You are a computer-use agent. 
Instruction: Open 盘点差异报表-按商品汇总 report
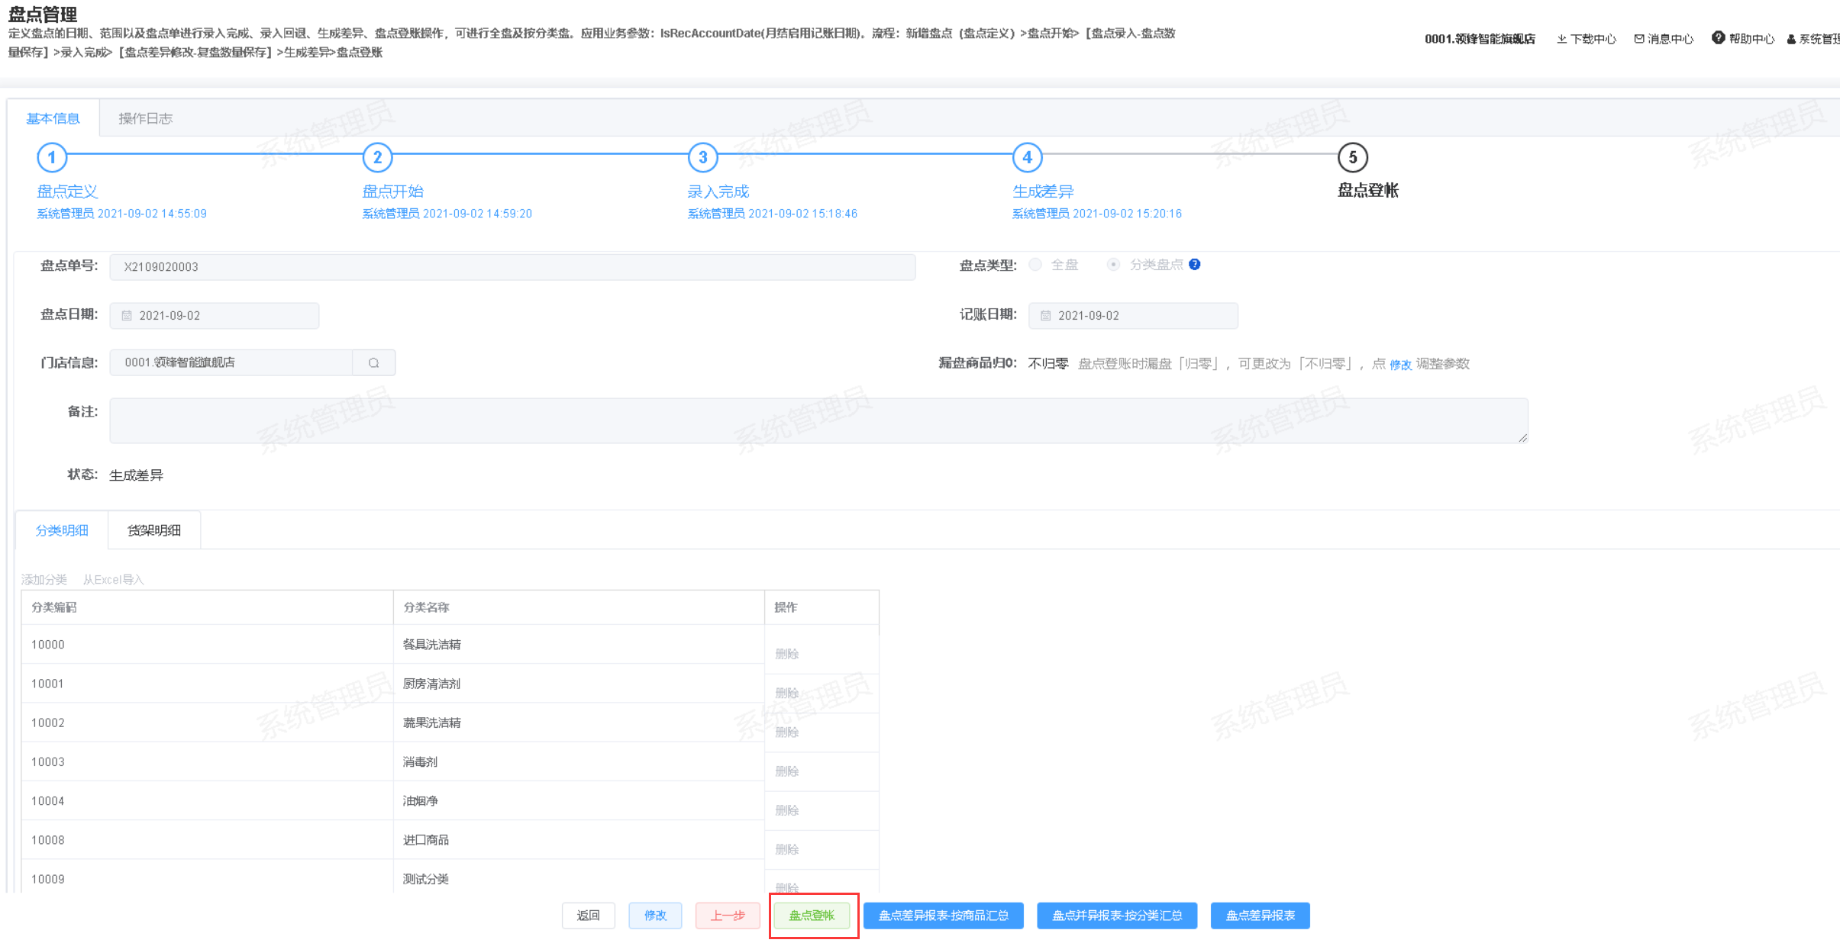pyautogui.click(x=943, y=916)
